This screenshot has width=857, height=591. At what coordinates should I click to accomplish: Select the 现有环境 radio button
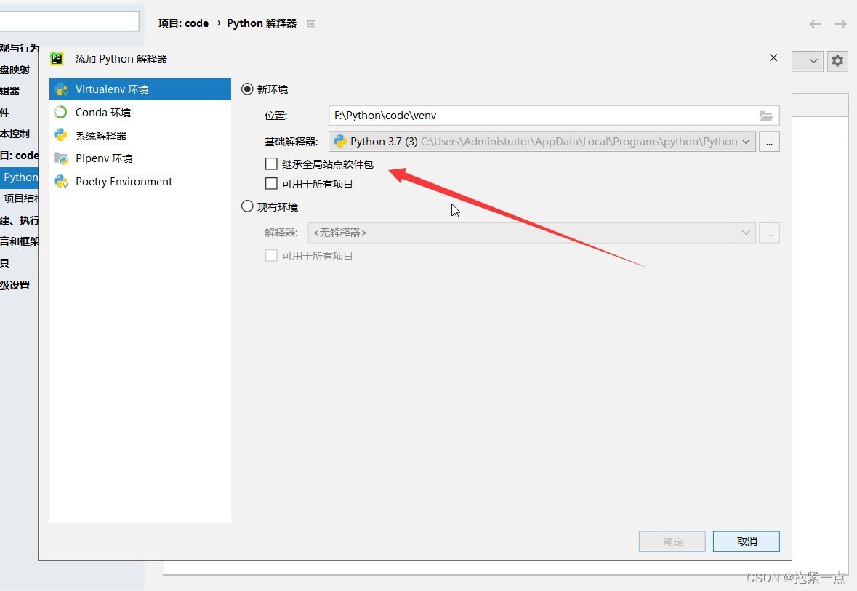click(x=247, y=206)
